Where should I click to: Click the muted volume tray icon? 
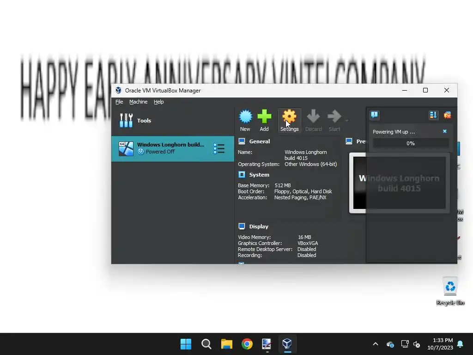[417, 344]
